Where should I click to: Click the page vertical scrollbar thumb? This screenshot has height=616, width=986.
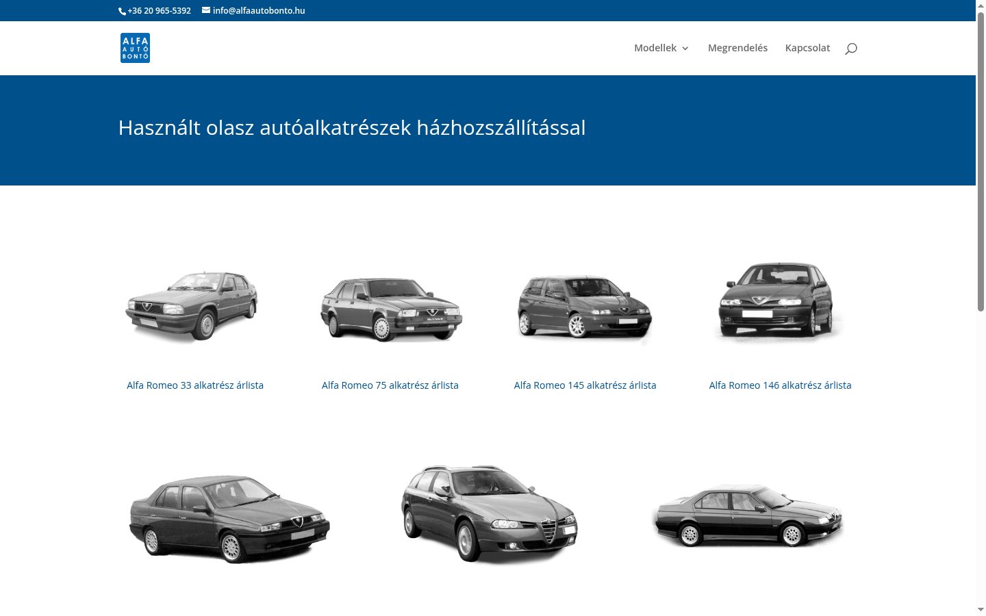coord(981,162)
